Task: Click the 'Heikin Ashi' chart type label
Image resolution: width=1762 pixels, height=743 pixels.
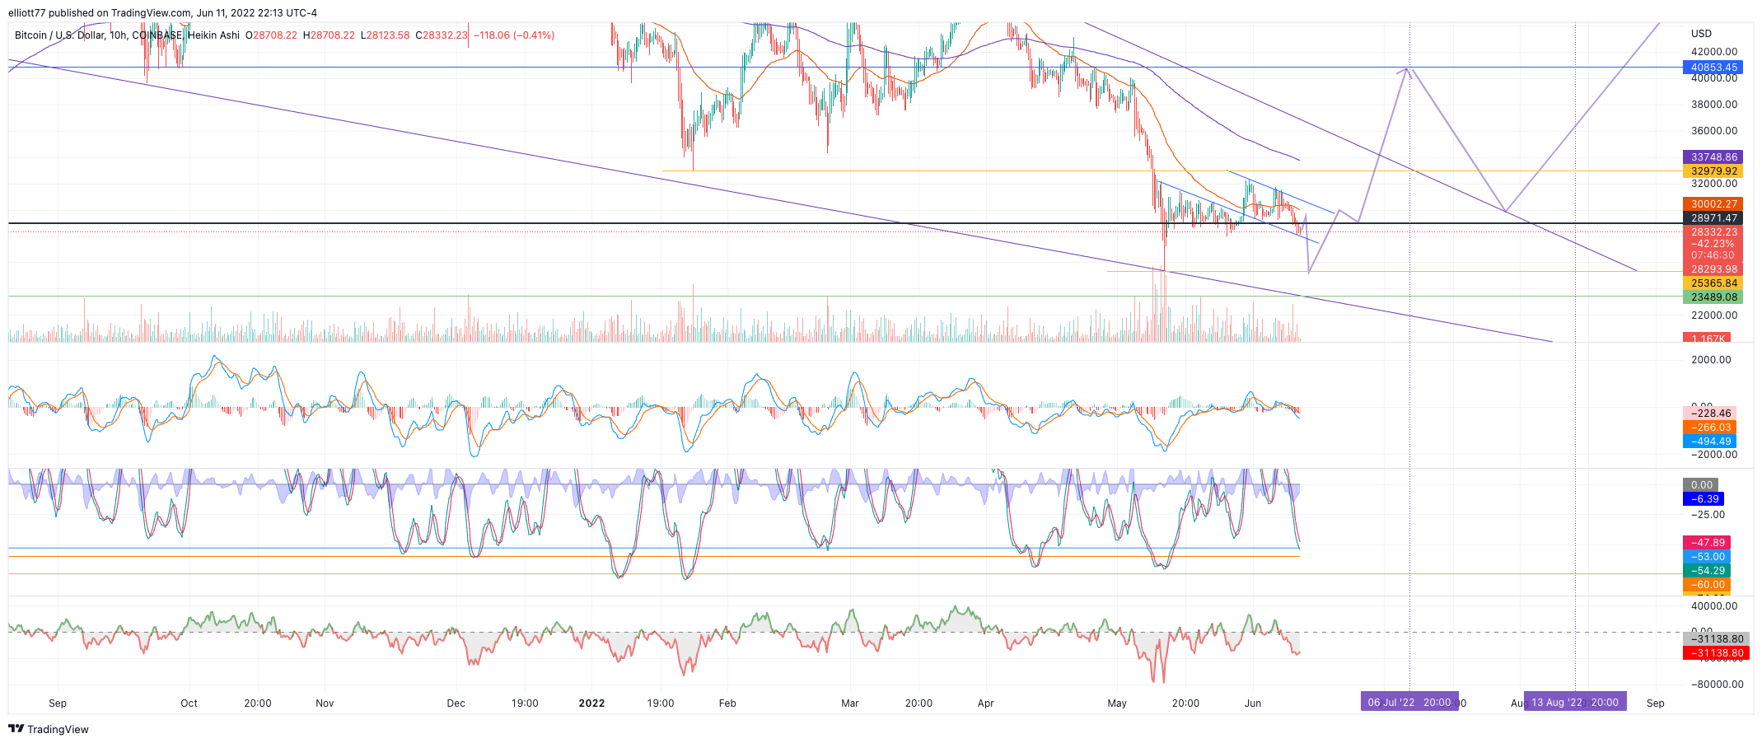Action: pos(213,35)
